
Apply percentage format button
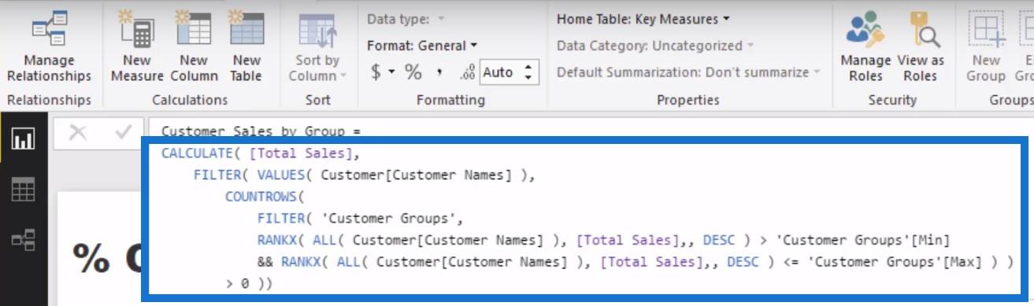(413, 72)
